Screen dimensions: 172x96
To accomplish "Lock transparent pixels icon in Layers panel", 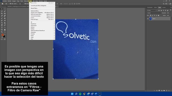I will (150, 15).
